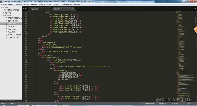Expand the img folder
The width and height of the screenshot is (197, 106).
pyautogui.click(x=4, y=13)
